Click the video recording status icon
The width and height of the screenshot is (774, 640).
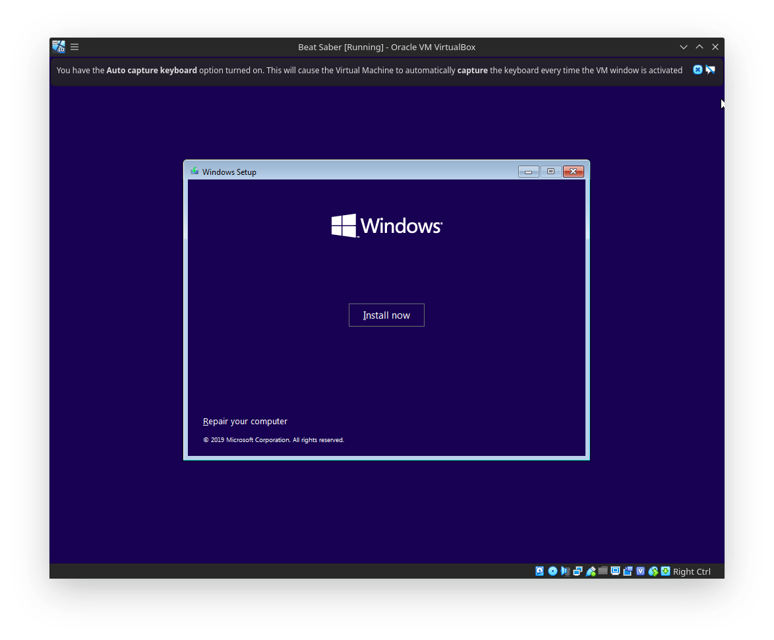628,571
